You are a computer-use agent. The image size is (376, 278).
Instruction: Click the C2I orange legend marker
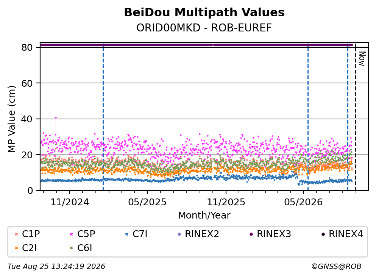16,248
